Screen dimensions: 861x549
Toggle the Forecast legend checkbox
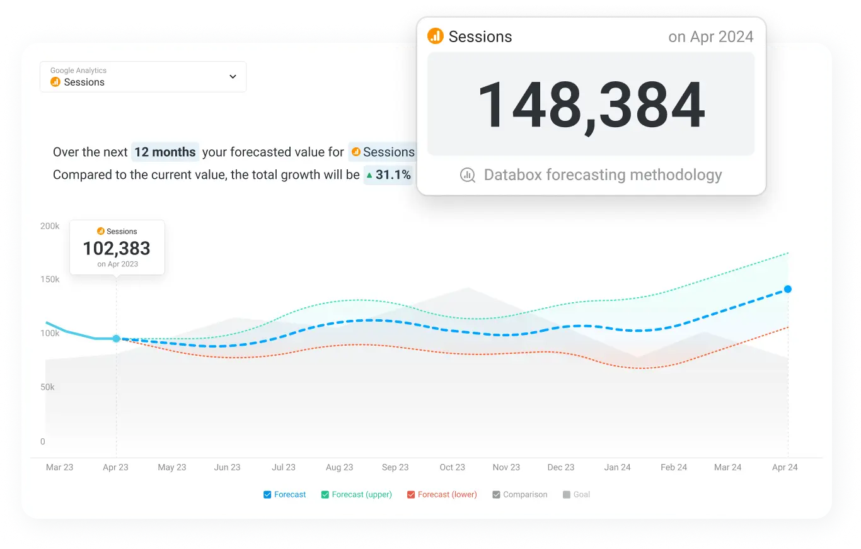pos(267,495)
